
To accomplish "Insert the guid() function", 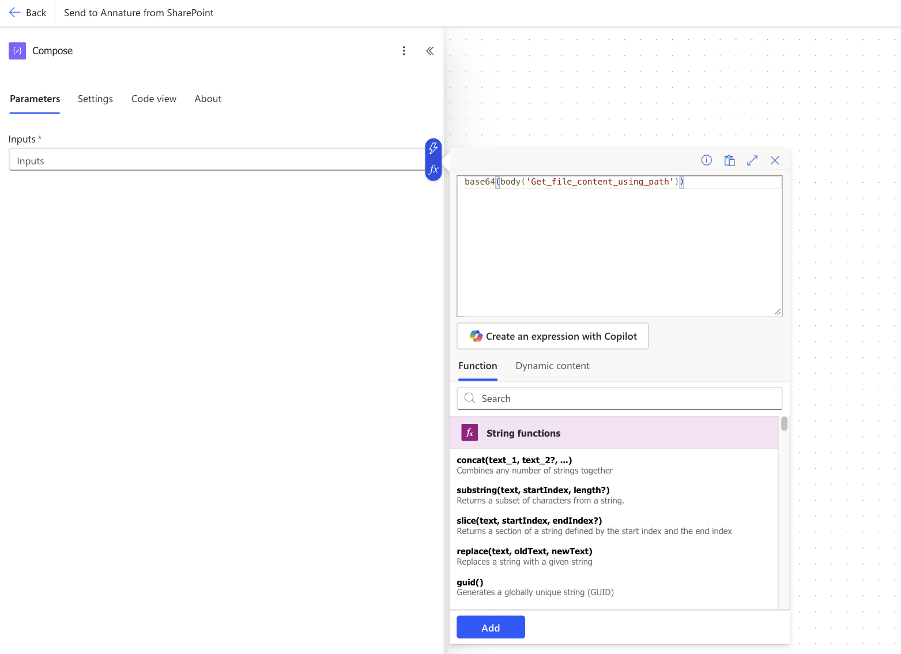I will (535, 587).
